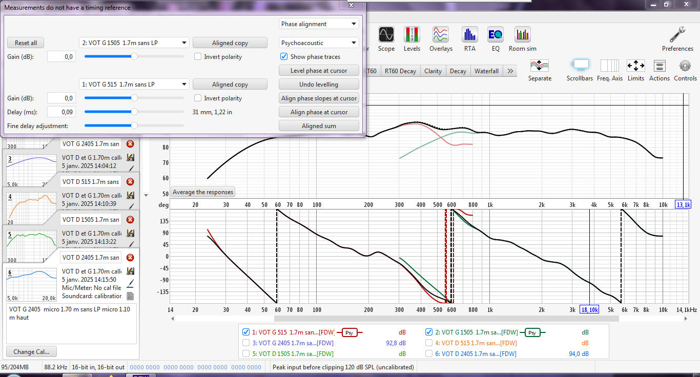Screen dimensions: 700x377
Task: Open the Overlays window icon
Action: tap(441, 35)
